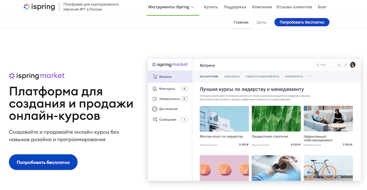Click the magnifier icon in the search field
The height and width of the screenshot is (190, 367).
[318, 65]
